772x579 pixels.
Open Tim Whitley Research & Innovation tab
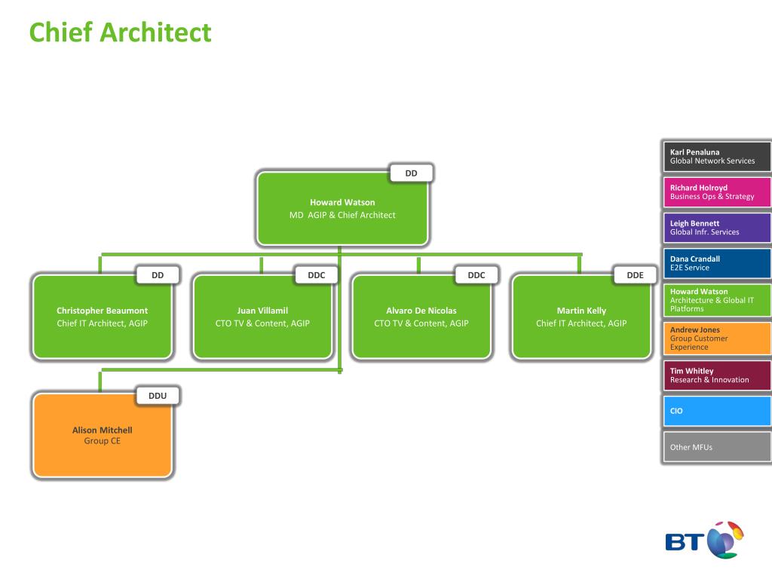(x=717, y=375)
